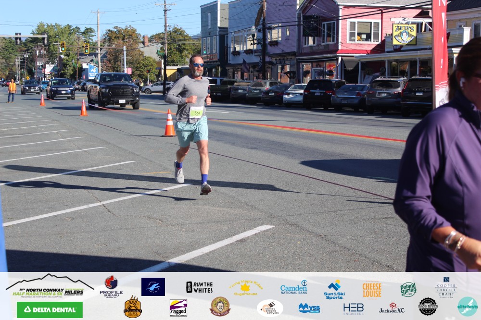Select the Valley Originals pitchfork logo
The image size is (481, 320).
coord(132,307)
